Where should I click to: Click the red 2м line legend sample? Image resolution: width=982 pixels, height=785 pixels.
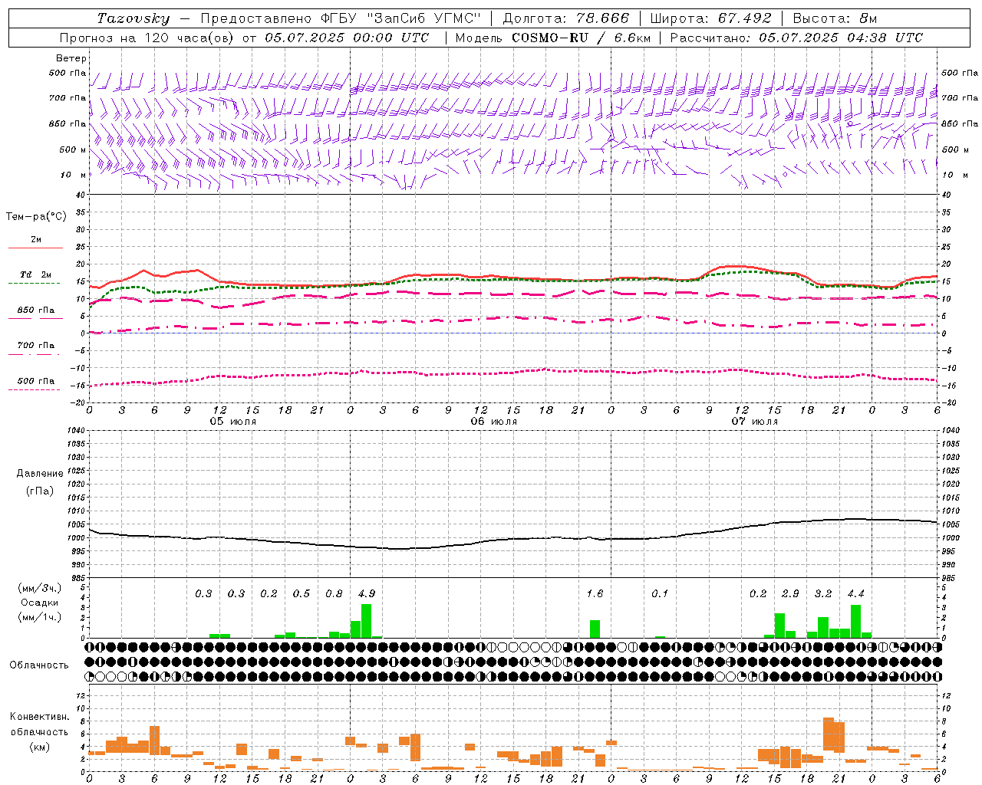(35, 248)
